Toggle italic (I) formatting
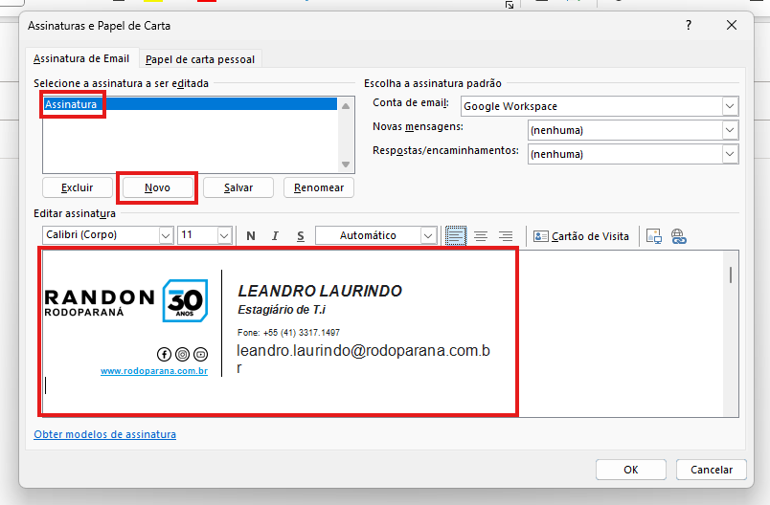 tap(275, 236)
